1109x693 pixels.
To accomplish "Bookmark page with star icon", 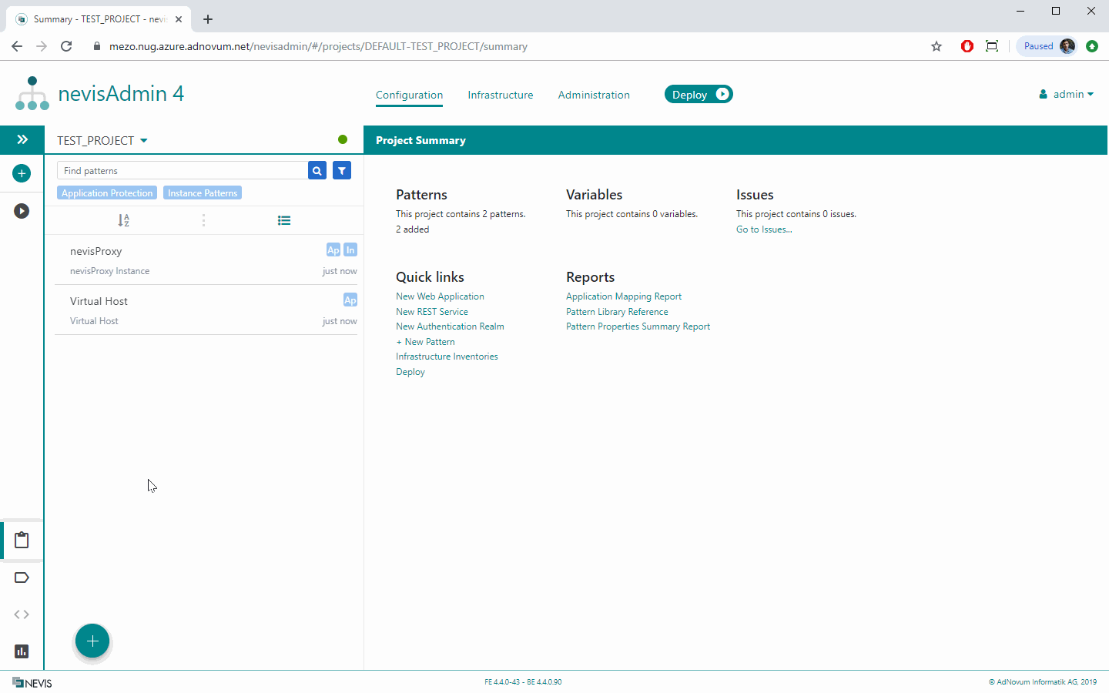I will (x=936, y=46).
